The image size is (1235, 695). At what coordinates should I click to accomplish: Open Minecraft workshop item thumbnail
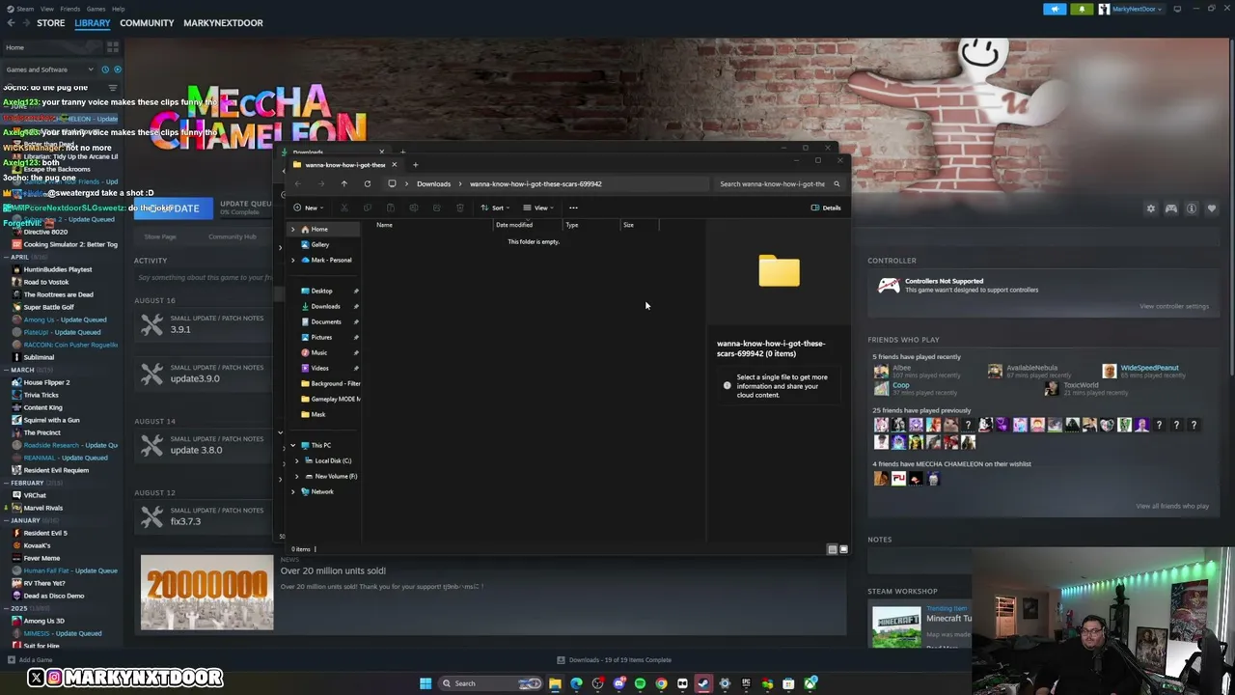click(897, 626)
